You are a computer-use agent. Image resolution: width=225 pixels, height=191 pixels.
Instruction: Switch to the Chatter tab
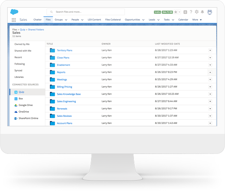pyautogui.click(x=37, y=20)
